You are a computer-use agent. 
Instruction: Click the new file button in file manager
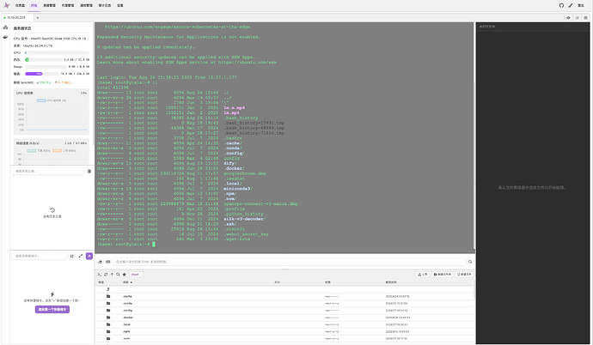tap(464, 275)
